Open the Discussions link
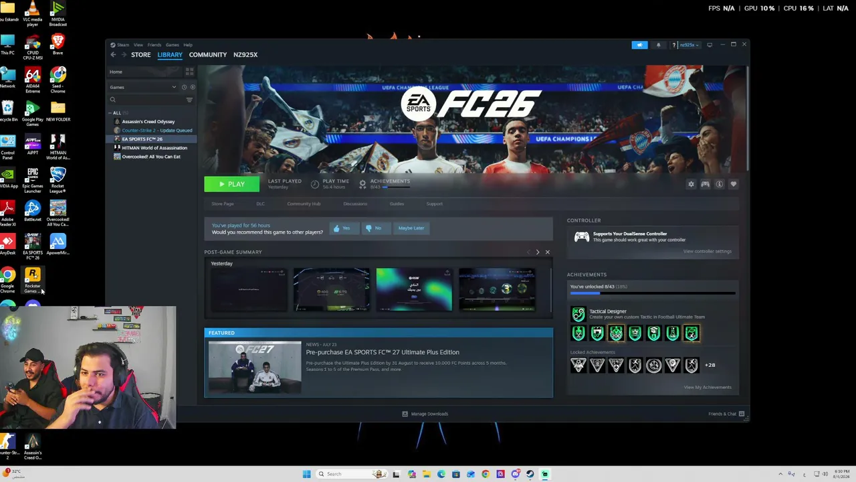 click(x=355, y=204)
